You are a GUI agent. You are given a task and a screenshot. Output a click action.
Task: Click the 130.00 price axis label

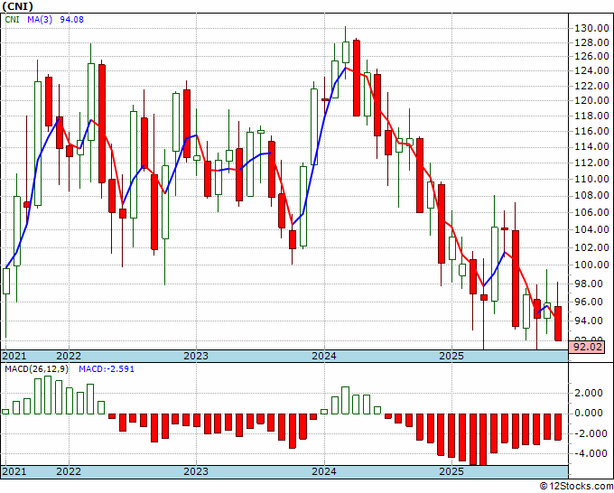(x=591, y=28)
